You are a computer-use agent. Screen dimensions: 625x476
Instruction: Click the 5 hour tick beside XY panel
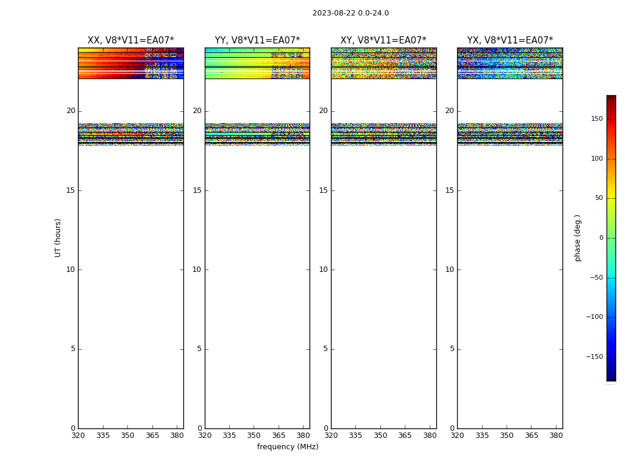326,349
